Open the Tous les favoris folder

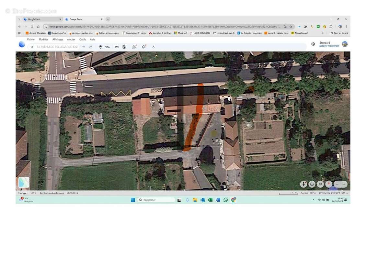point(339,33)
